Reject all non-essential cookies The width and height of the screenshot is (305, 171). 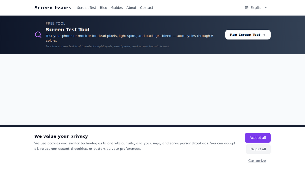point(258,149)
